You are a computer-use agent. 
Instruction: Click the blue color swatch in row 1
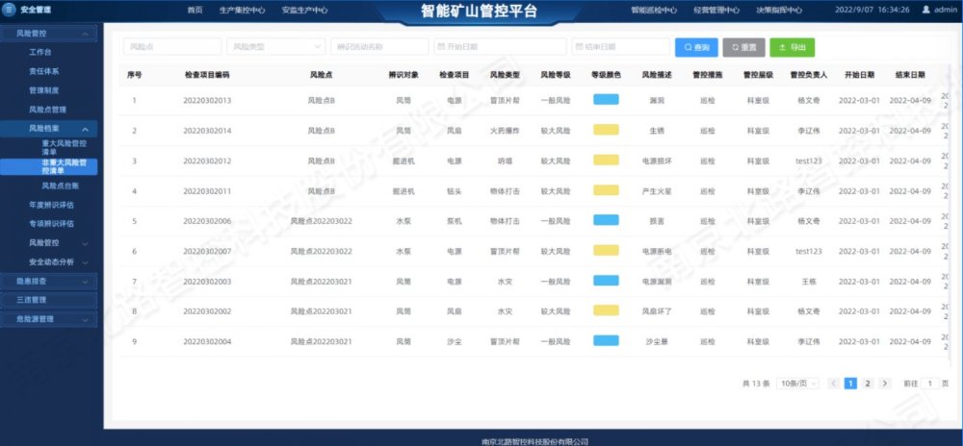pos(606,100)
